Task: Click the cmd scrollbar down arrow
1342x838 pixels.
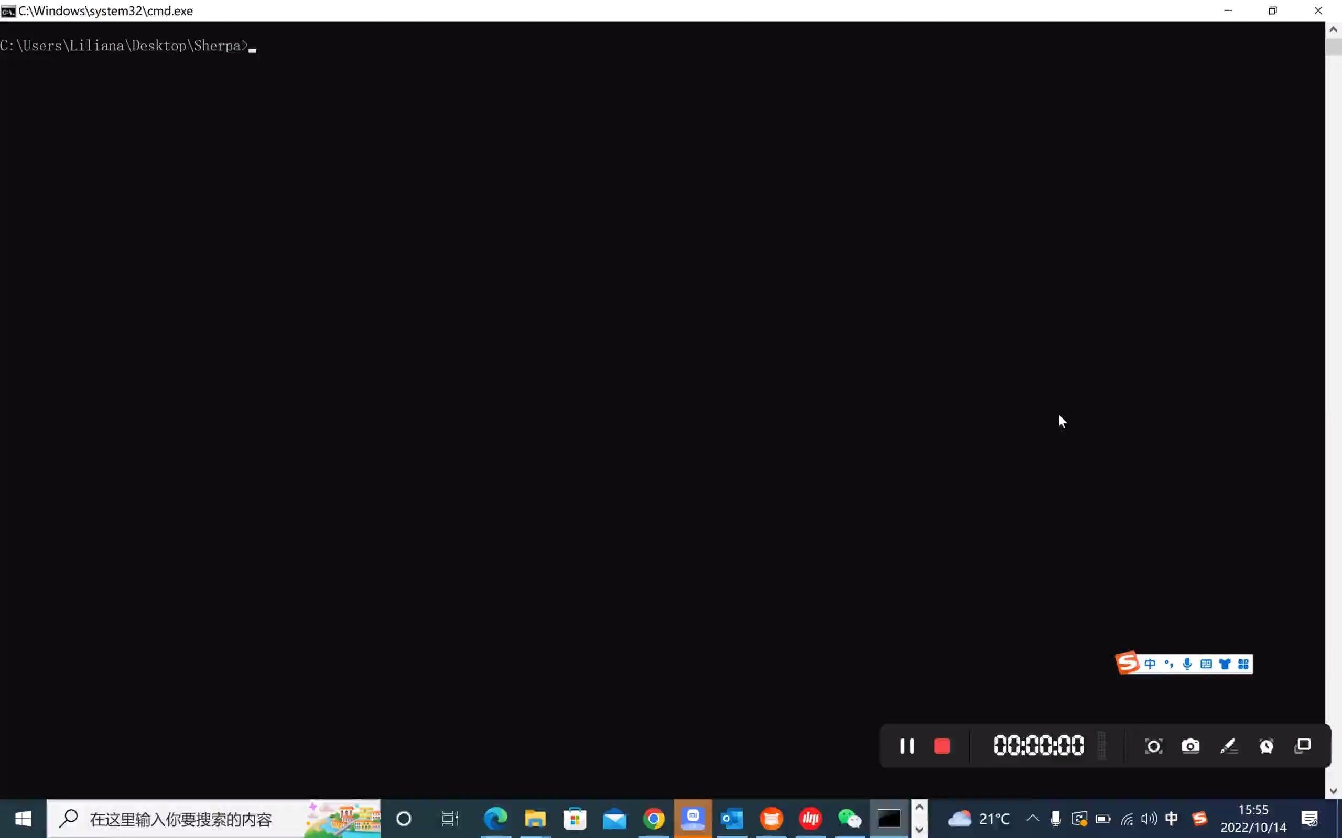Action: pos(1334,791)
